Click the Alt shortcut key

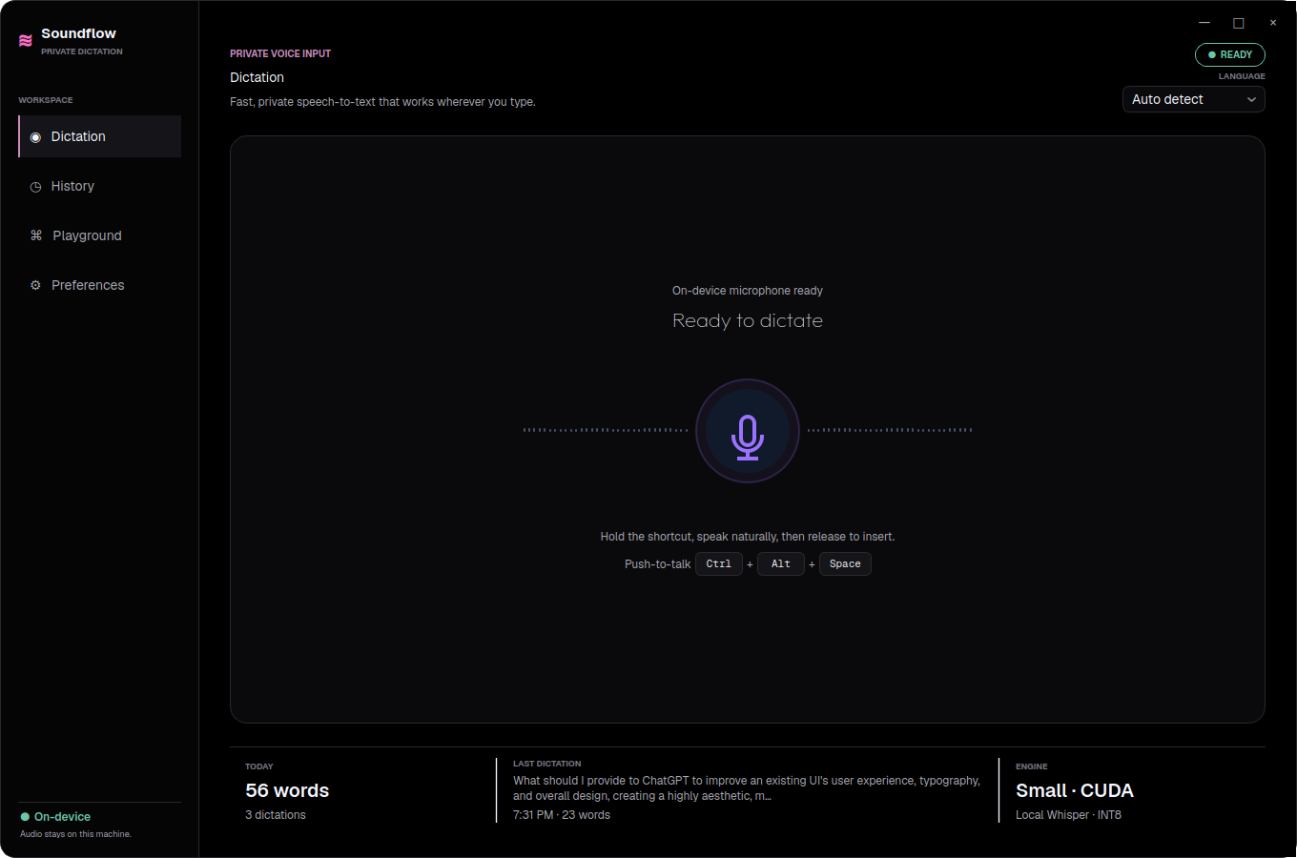(x=781, y=564)
